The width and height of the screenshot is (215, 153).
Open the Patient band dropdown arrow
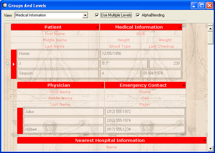[x=97, y=28]
